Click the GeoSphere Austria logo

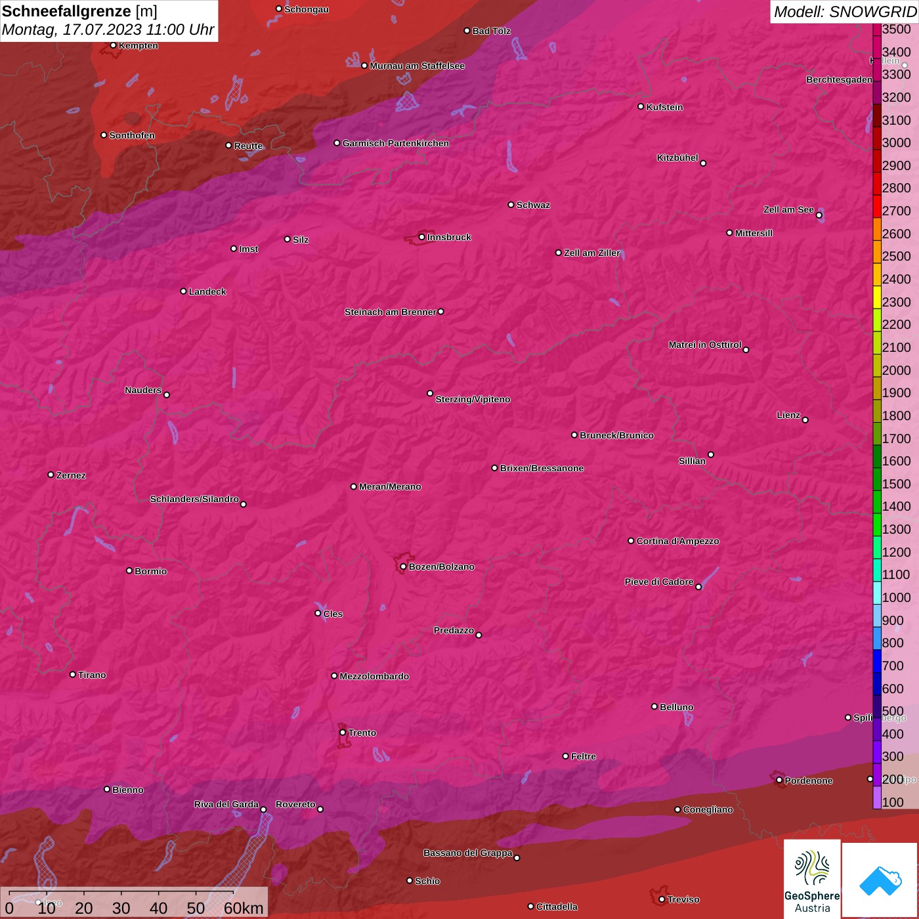pos(812,878)
